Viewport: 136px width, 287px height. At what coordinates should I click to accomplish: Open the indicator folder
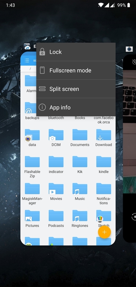[x=56, y=165]
